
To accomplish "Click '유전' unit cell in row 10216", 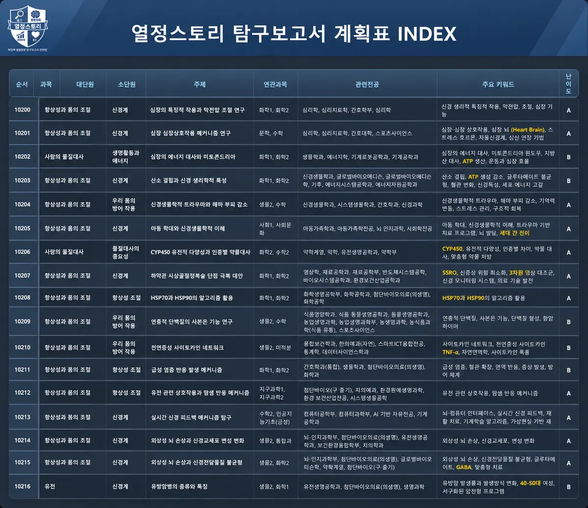I will [50, 486].
